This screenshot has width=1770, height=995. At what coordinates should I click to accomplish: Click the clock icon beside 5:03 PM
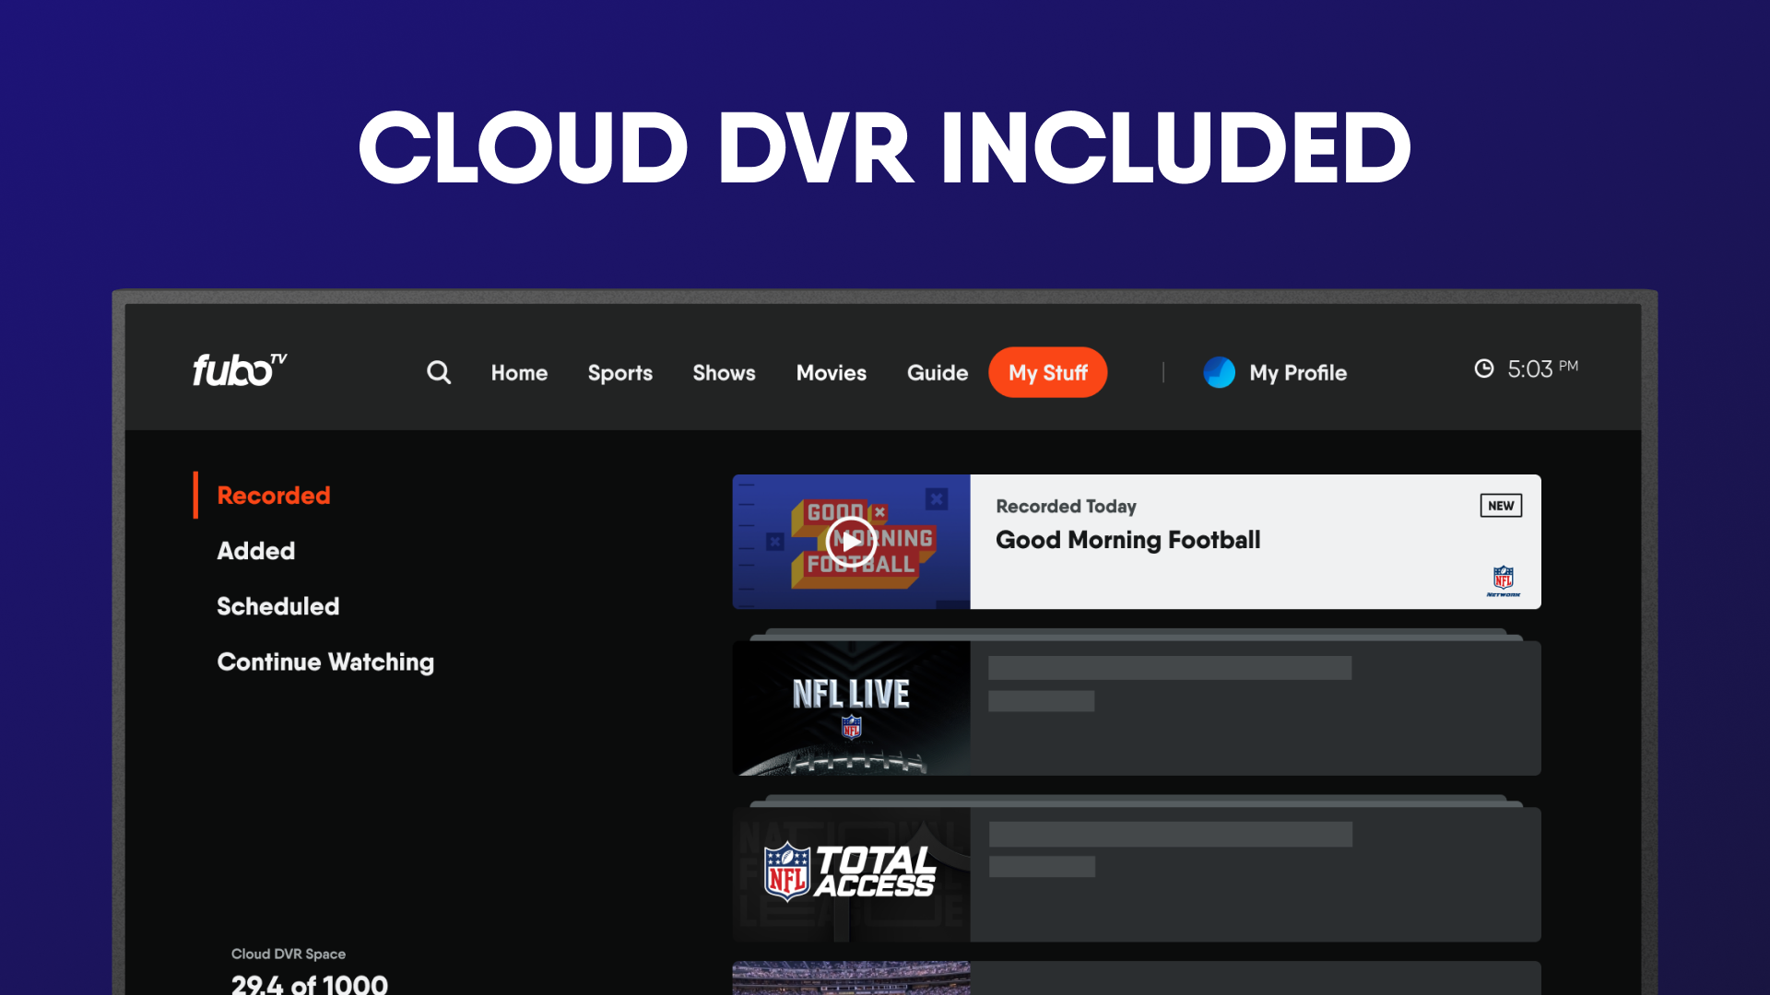(1483, 369)
